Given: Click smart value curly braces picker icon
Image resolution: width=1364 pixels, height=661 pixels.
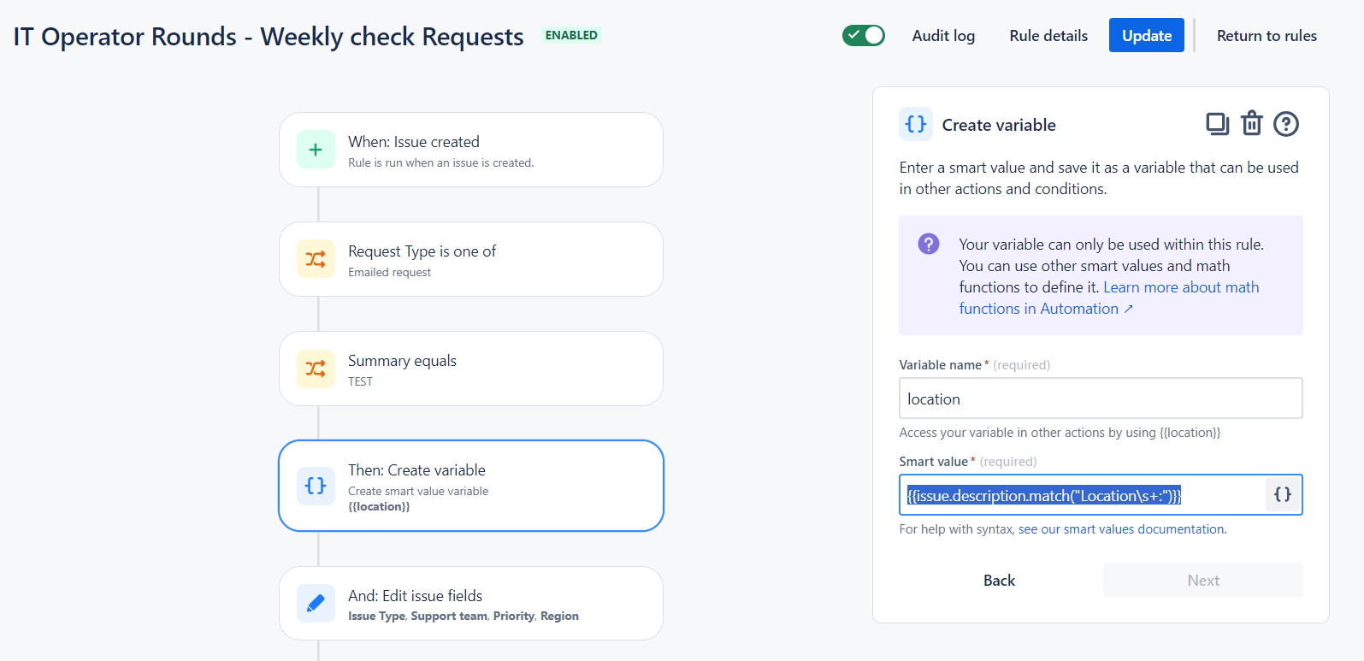Looking at the screenshot, I should pos(1283,494).
